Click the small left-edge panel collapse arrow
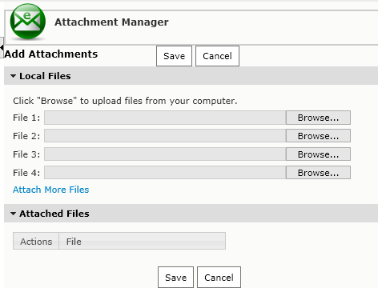The width and height of the screenshot is (378, 300). [x=2, y=48]
